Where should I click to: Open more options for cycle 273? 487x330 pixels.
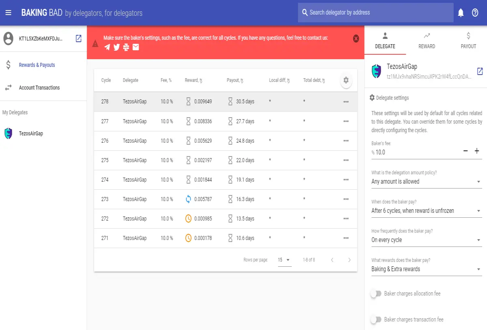coord(346,199)
